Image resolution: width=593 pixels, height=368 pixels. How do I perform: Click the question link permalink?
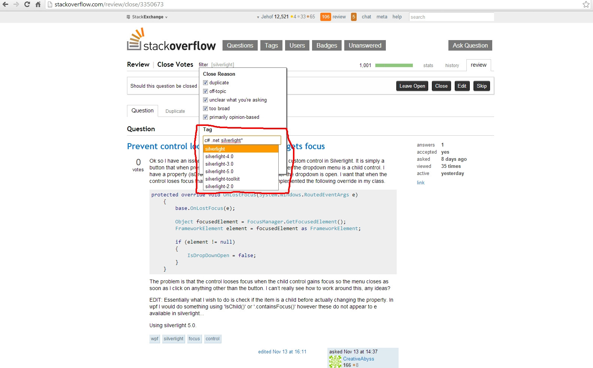[x=421, y=183]
